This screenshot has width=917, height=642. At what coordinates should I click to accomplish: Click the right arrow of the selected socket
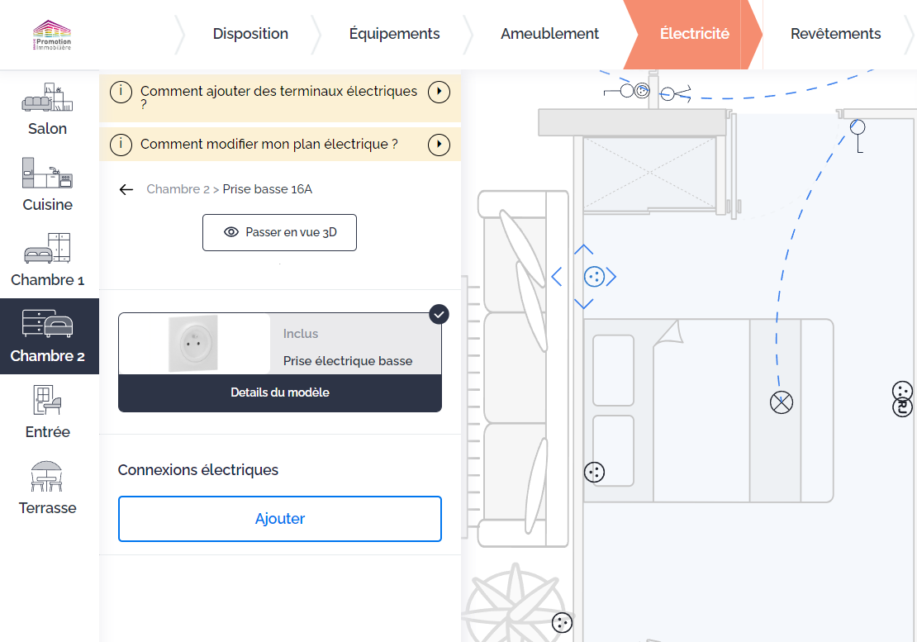612,277
